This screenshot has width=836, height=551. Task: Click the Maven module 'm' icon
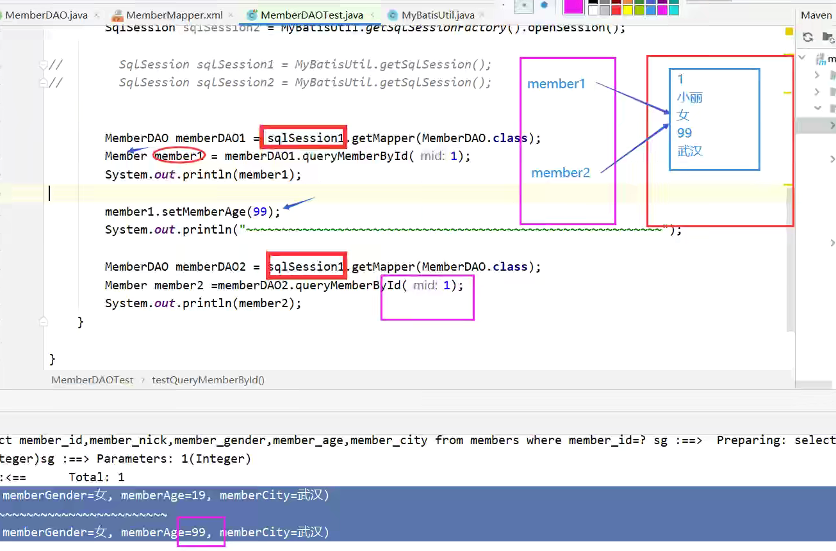pyautogui.click(x=821, y=59)
